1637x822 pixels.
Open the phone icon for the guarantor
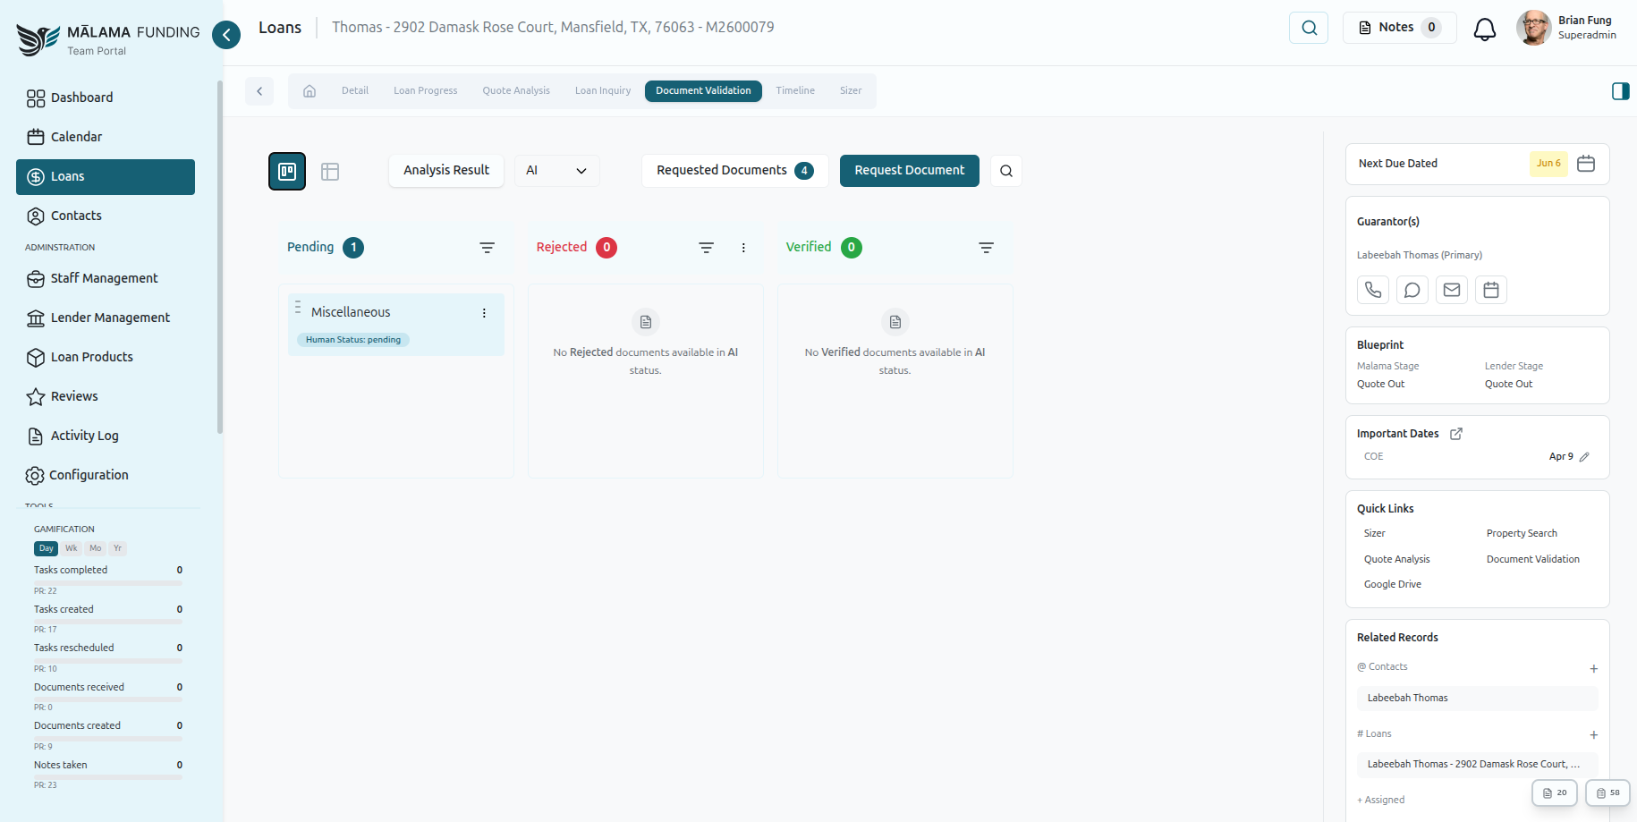click(1372, 290)
